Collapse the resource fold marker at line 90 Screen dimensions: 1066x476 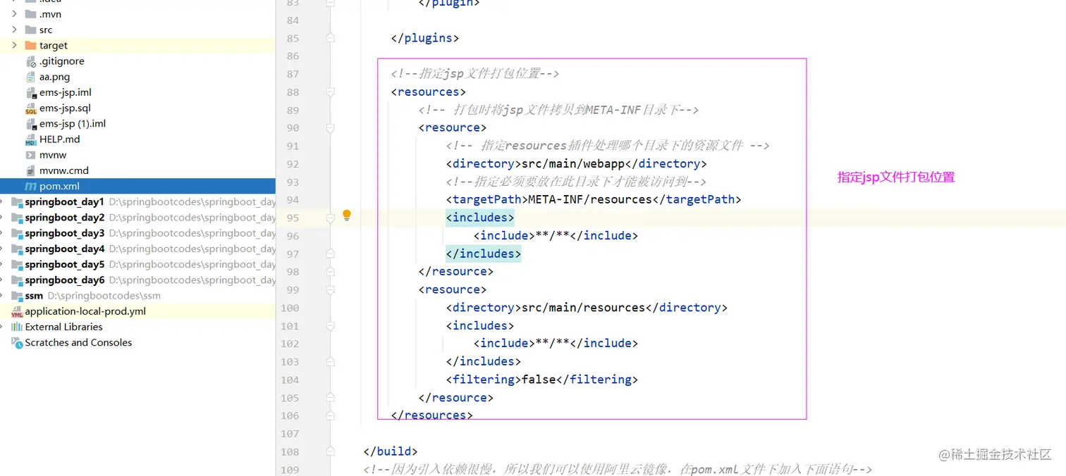coord(329,128)
